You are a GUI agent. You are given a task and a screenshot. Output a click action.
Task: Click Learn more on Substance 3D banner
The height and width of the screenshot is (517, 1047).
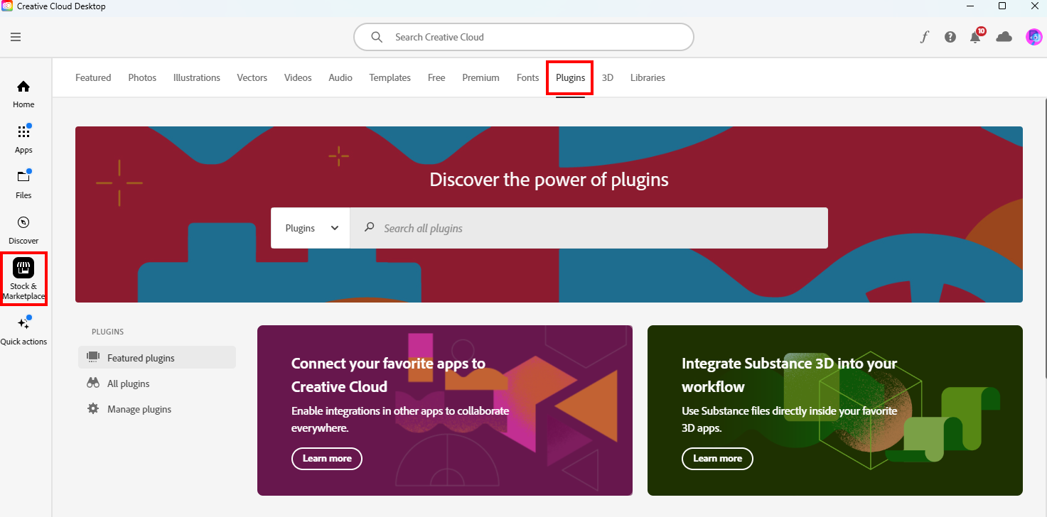point(717,458)
